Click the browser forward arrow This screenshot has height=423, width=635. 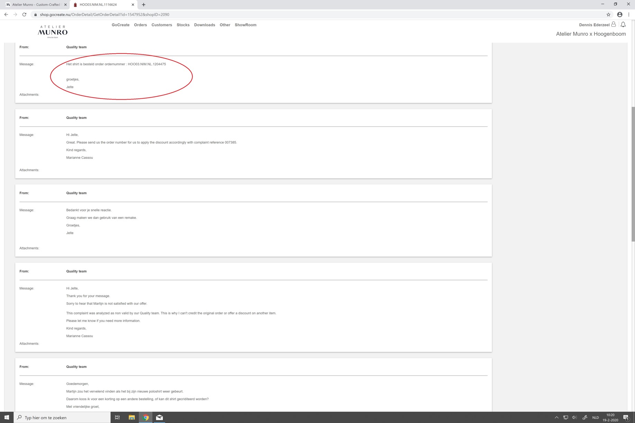(15, 15)
